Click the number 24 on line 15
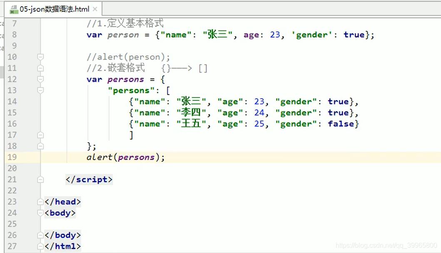The height and width of the screenshot is (253, 441). (x=259, y=113)
